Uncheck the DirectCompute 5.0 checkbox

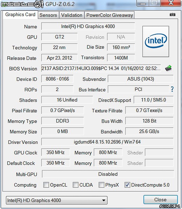click(127, 185)
